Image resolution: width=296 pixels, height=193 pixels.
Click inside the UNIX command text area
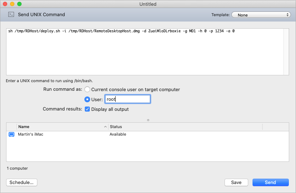pos(144,54)
